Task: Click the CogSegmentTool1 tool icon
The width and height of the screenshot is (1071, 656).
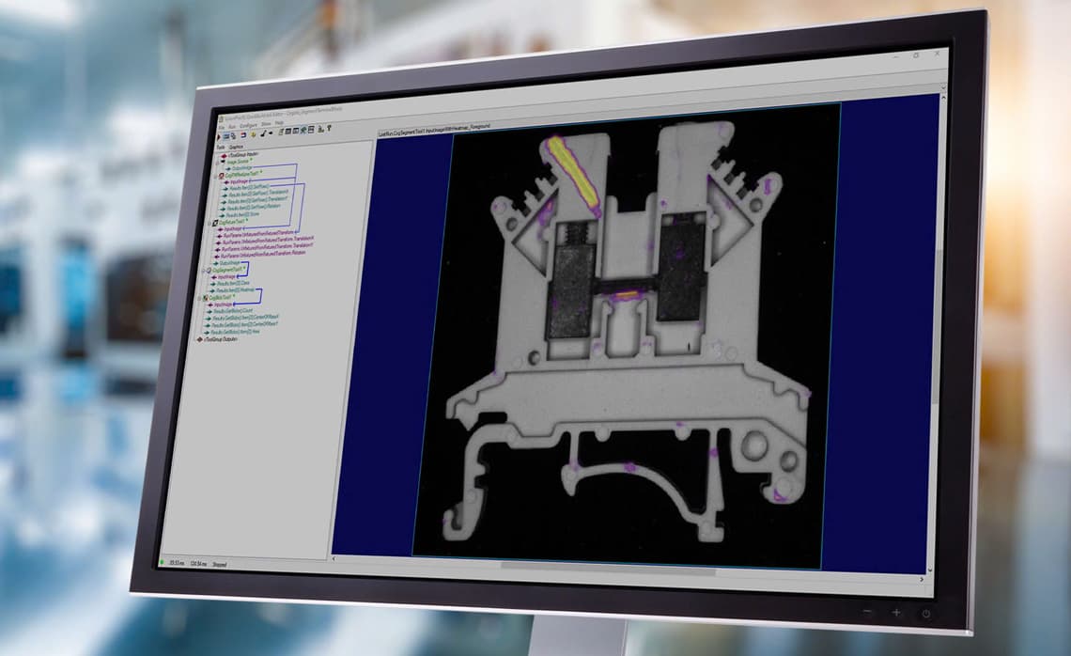Action: click(209, 270)
